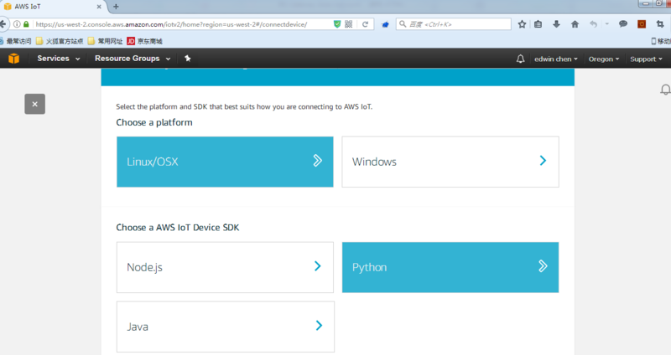Viewport: 671px width, 355px height.
Task: Click the chevron arrow on the Java card
Action: pyautogui.click(x=319, y=326)
